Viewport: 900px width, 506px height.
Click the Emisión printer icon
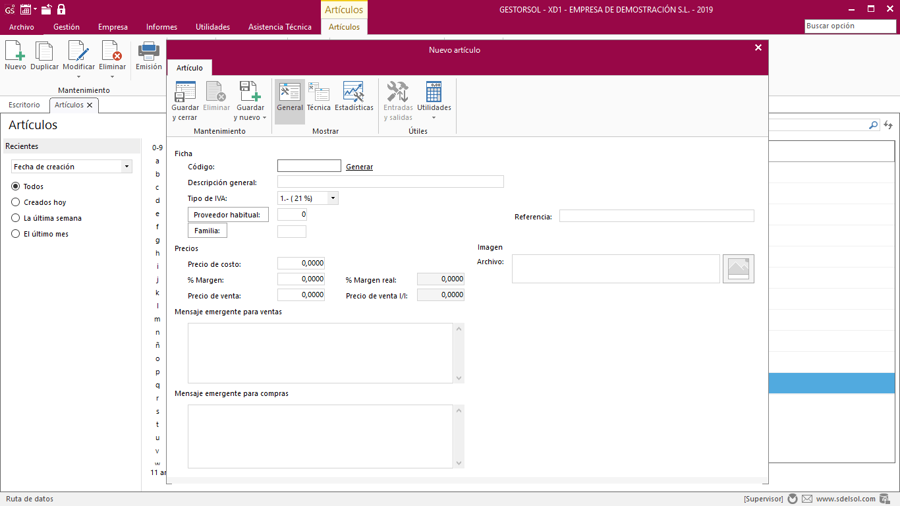click(x=149, y=52)
